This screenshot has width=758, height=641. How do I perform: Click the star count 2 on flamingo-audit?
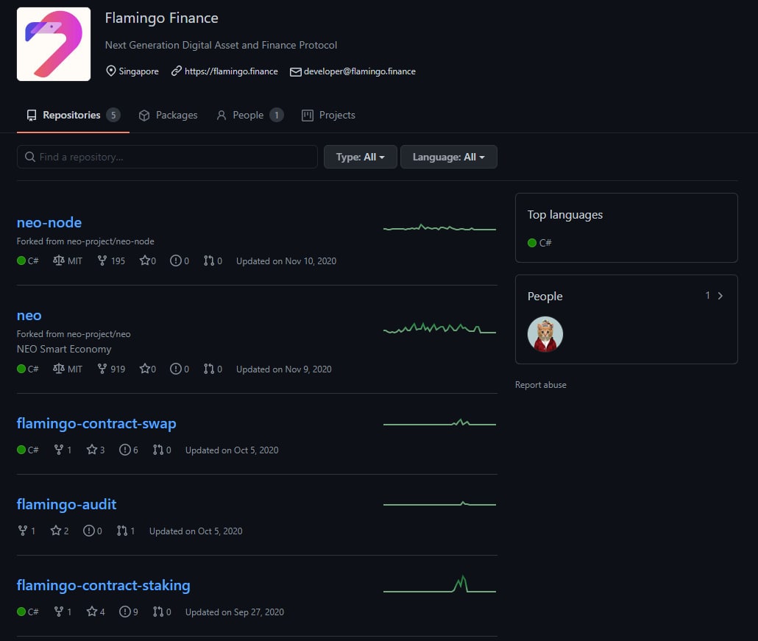[65, 531]
